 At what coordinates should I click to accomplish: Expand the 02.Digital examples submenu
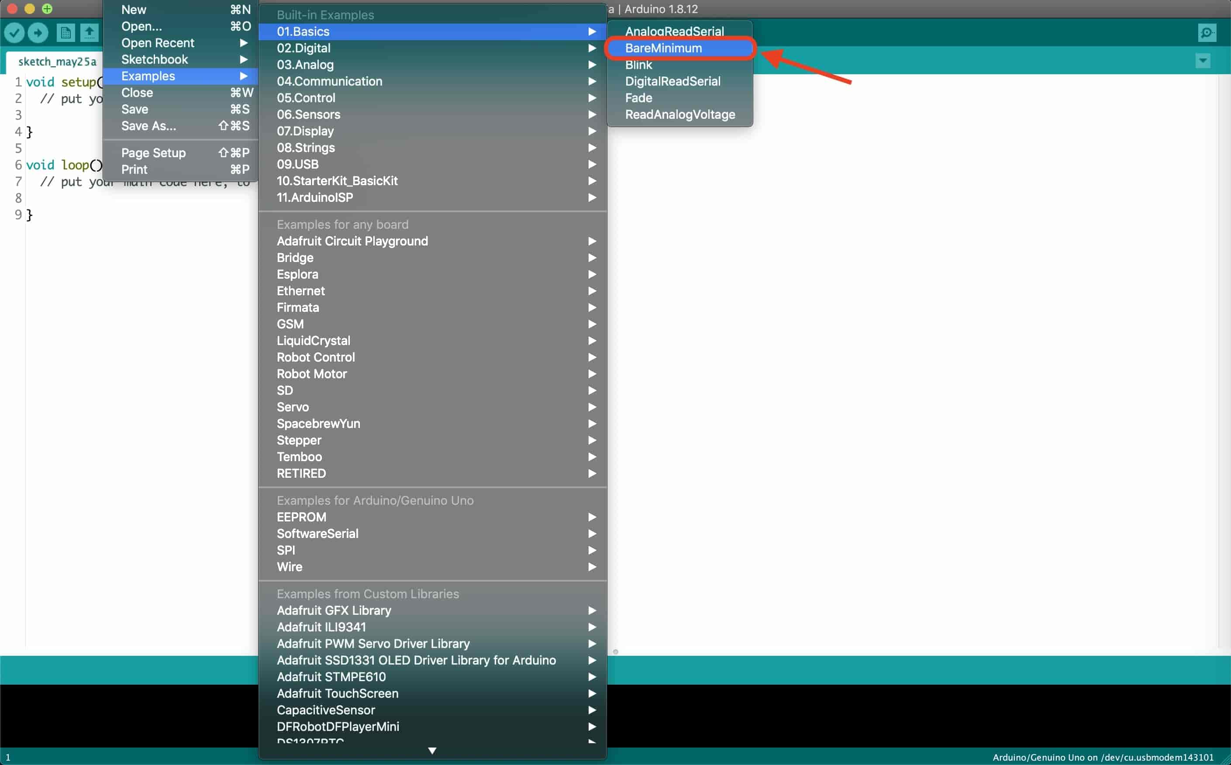pyautogui.click(x=433, y=48)
